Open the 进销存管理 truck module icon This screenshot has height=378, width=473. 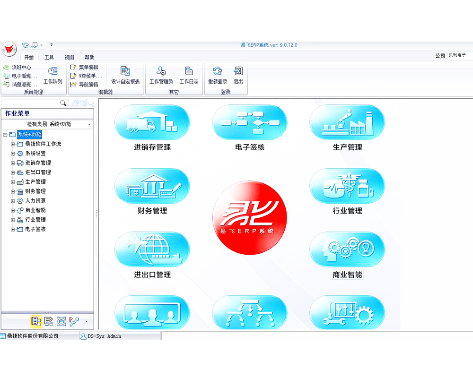coord(152,122)
